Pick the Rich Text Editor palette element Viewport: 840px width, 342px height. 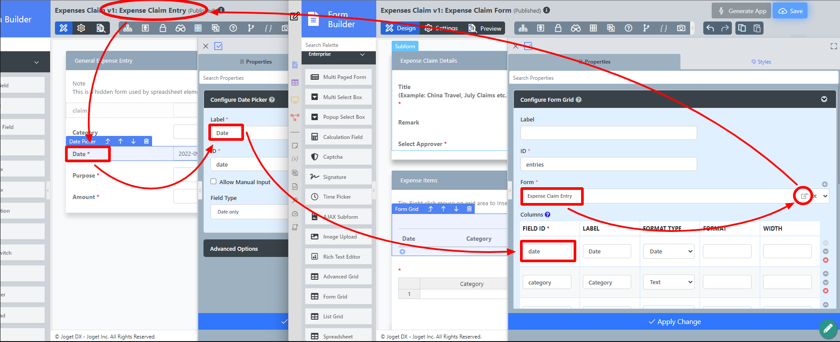pos(338,256)
